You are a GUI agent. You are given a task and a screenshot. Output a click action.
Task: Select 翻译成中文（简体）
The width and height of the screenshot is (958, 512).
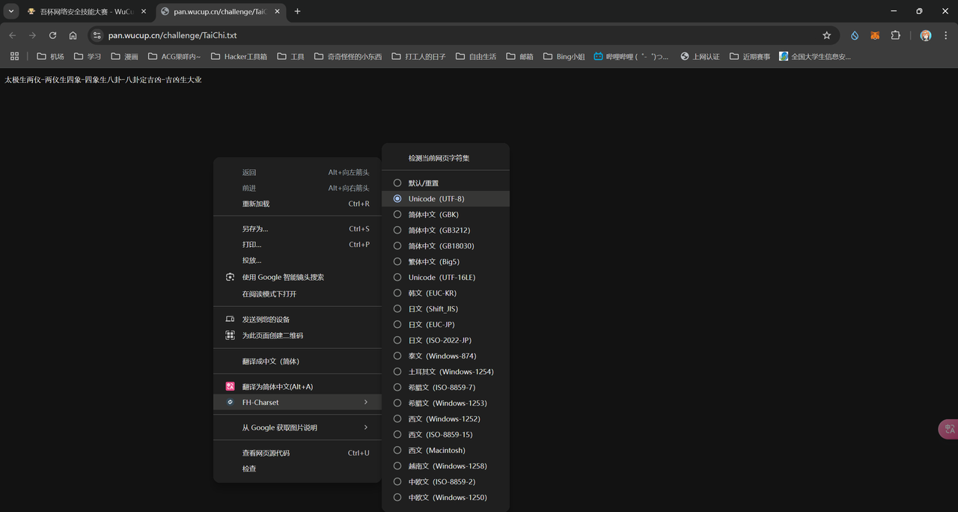[x=297, y=362]
